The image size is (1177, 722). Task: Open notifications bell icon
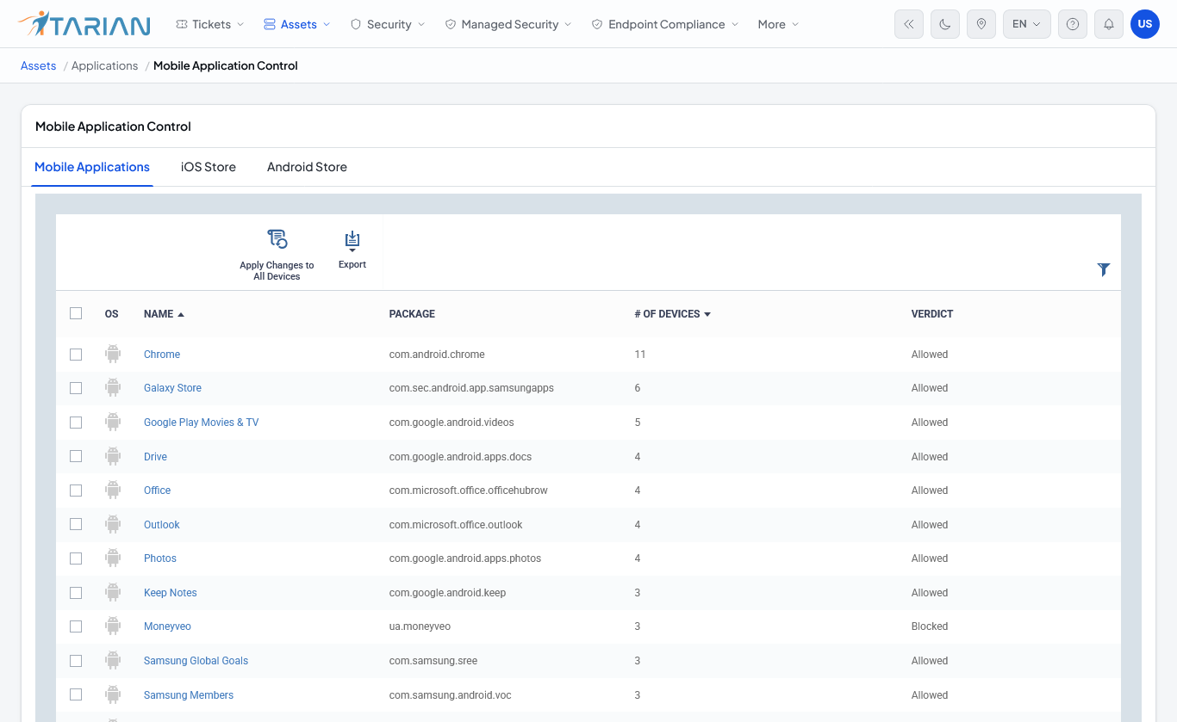1109,24
